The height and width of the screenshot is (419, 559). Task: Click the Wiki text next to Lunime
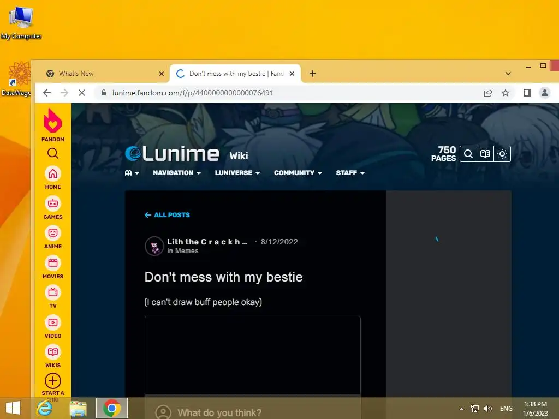click(239, 156)
